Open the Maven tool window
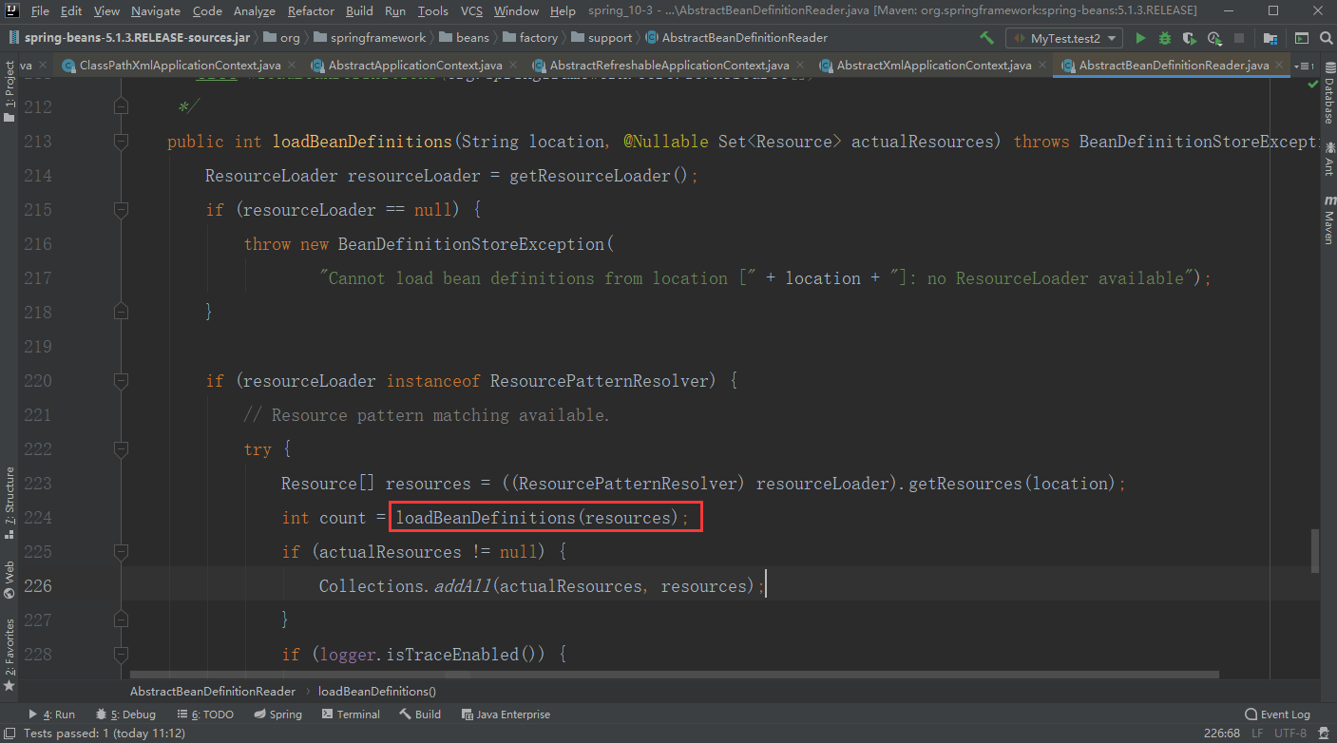This screenshot has height=743, width=1337. click(1328, 220)
